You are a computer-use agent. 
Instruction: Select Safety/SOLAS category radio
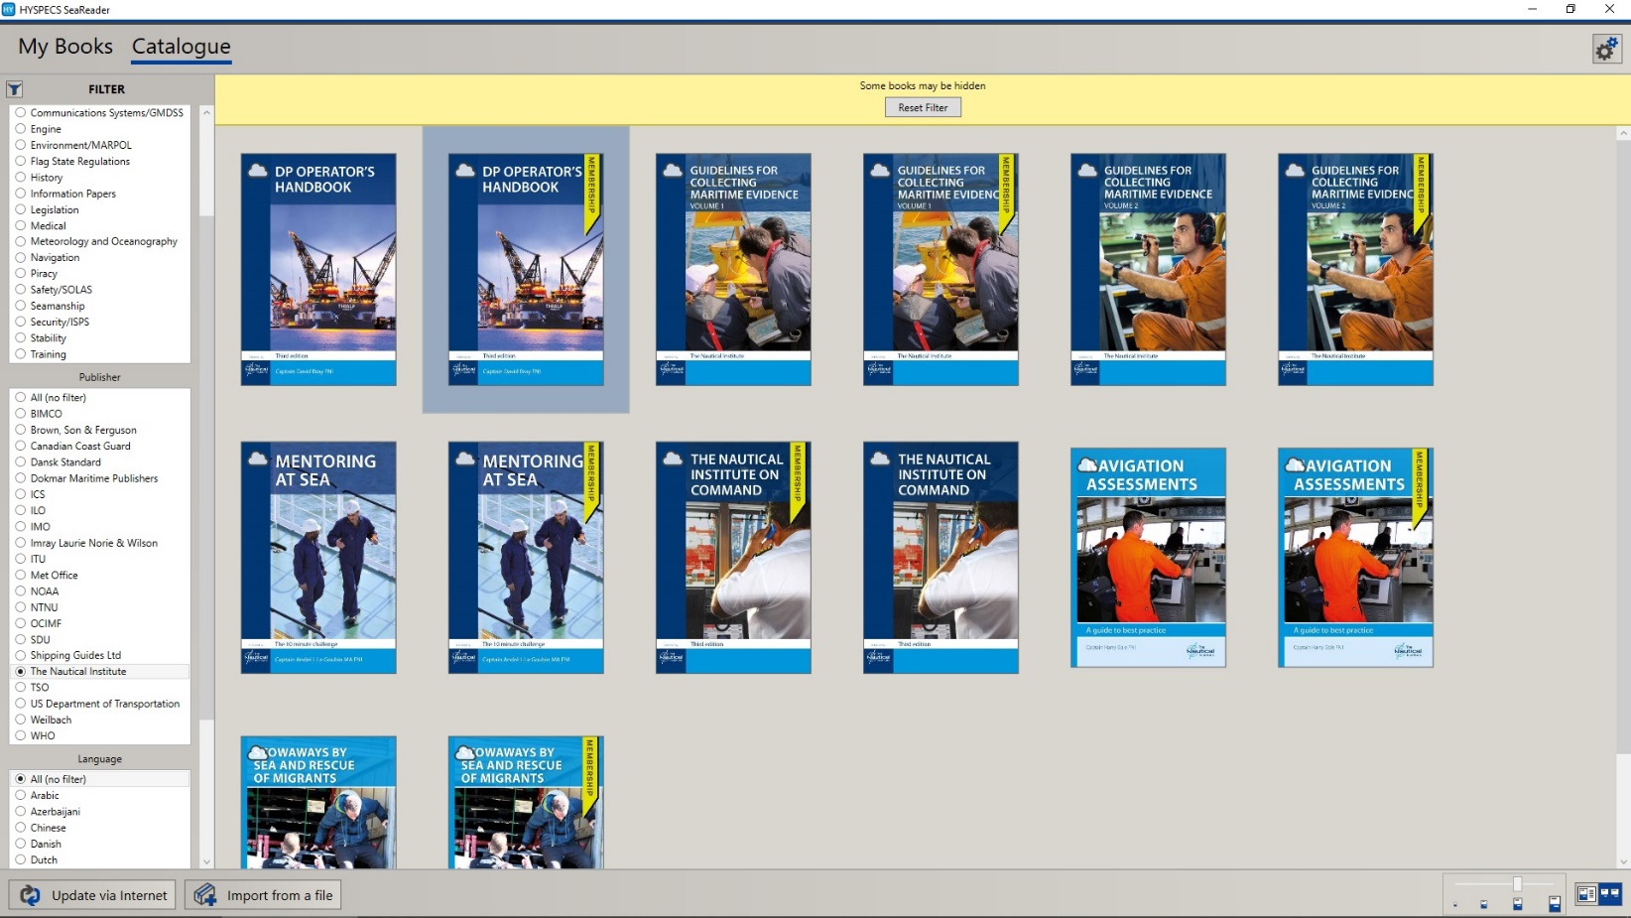click(x=20, y=289)
